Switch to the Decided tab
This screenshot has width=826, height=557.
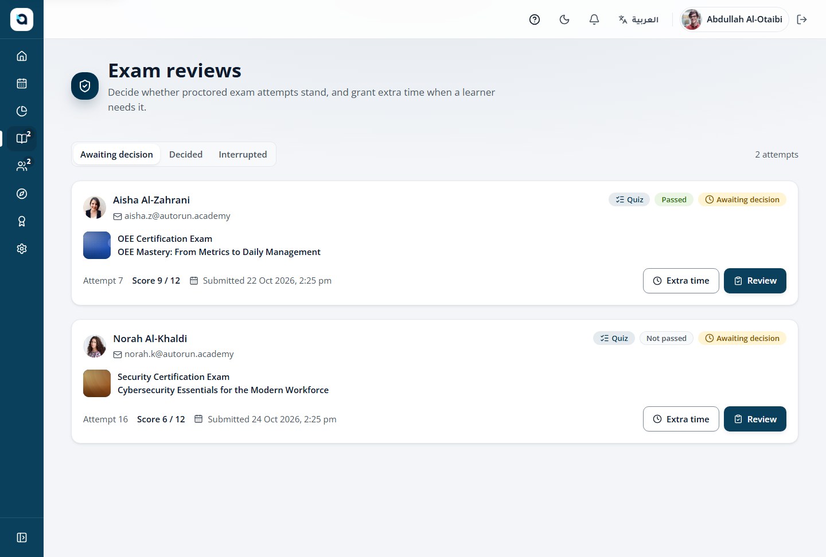186,155
